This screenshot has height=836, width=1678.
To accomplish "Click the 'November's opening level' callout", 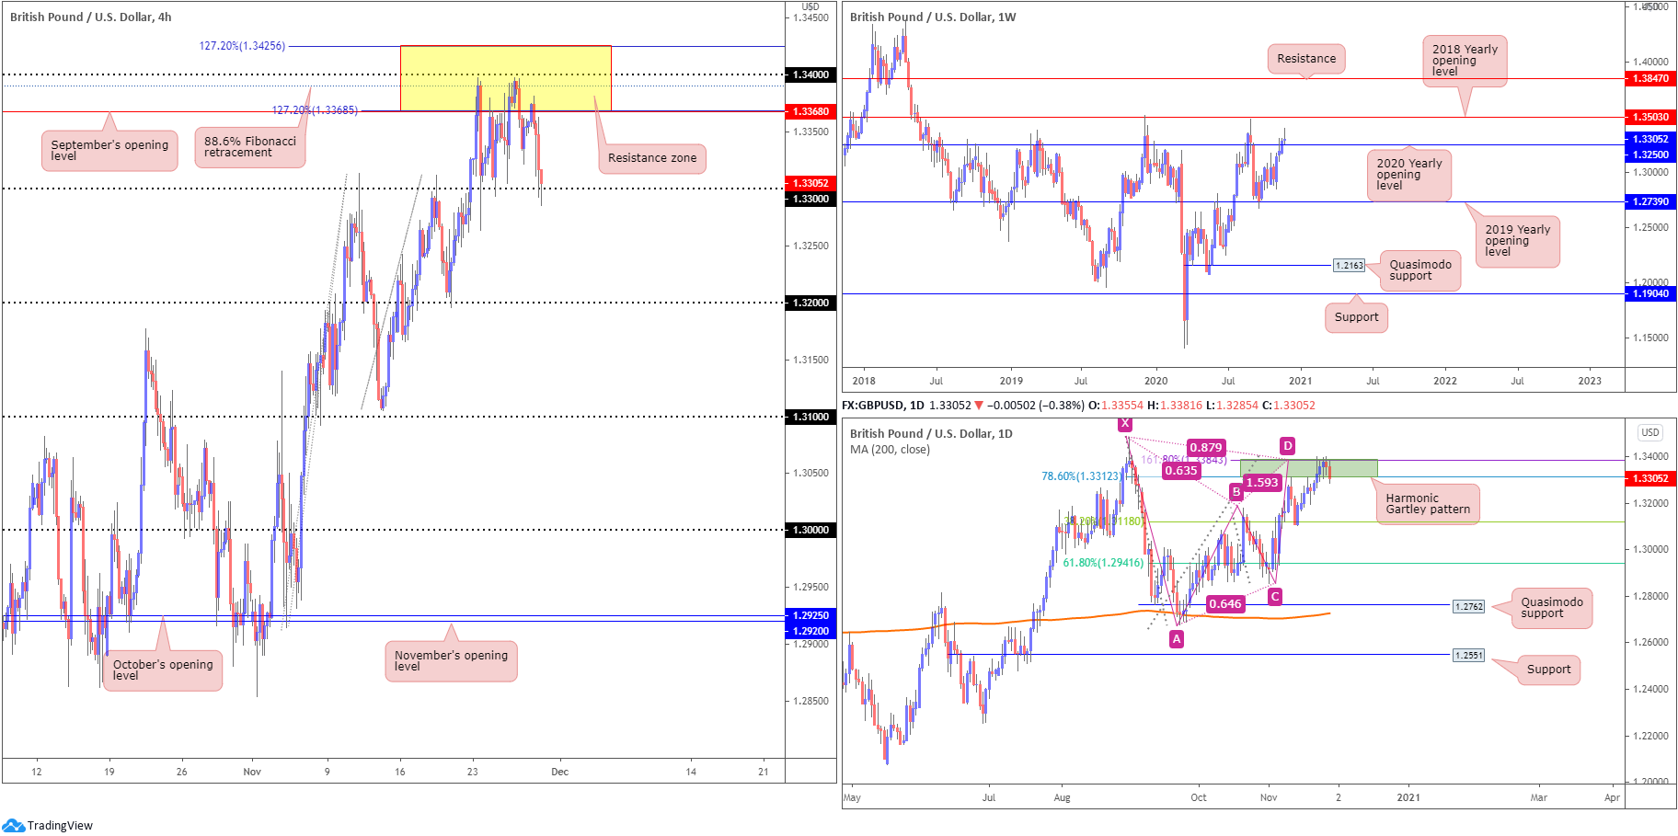I will pyautogui.click(x=451, y=661).
